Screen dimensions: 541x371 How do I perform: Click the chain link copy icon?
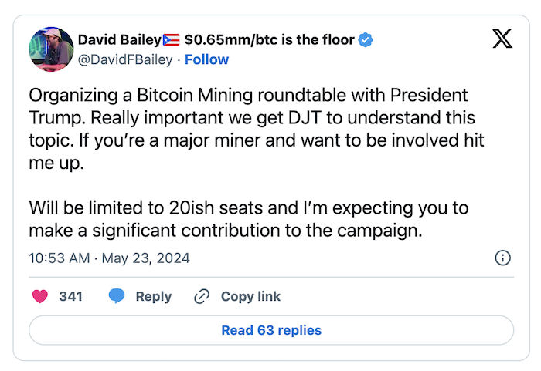point(202,296)
